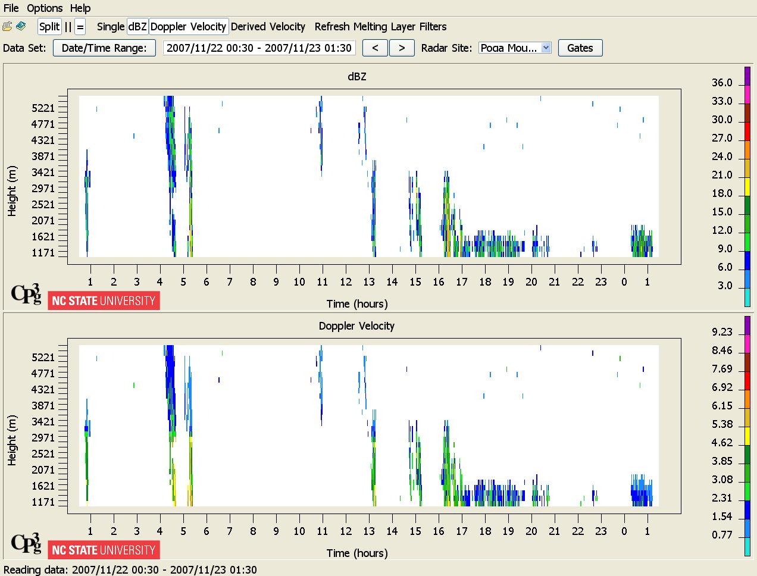The image size is (757, 576).
Task: Click the open folder icon in the toolbar
Action: 8,27
